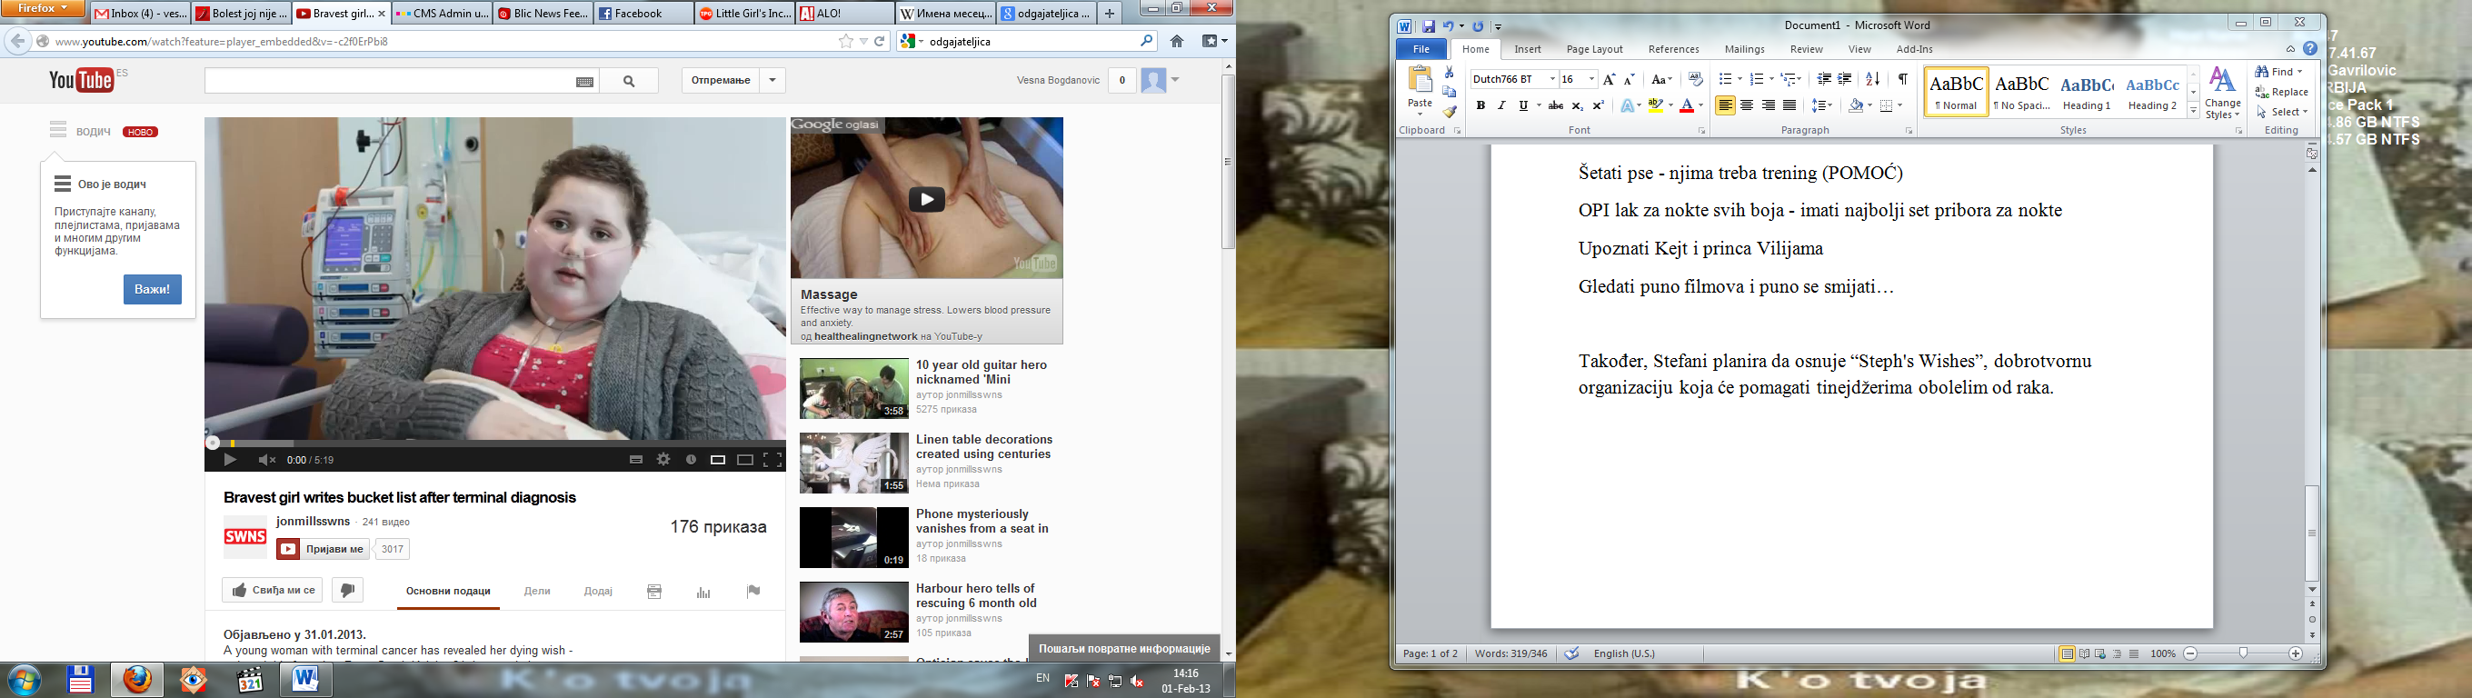Expand the font size dropdown
2472x698 pixels.
[1591, 80]
